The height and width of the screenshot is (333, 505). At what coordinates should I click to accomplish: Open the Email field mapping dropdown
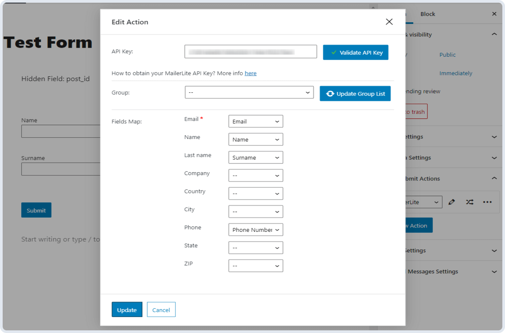[x=255, y=121]
